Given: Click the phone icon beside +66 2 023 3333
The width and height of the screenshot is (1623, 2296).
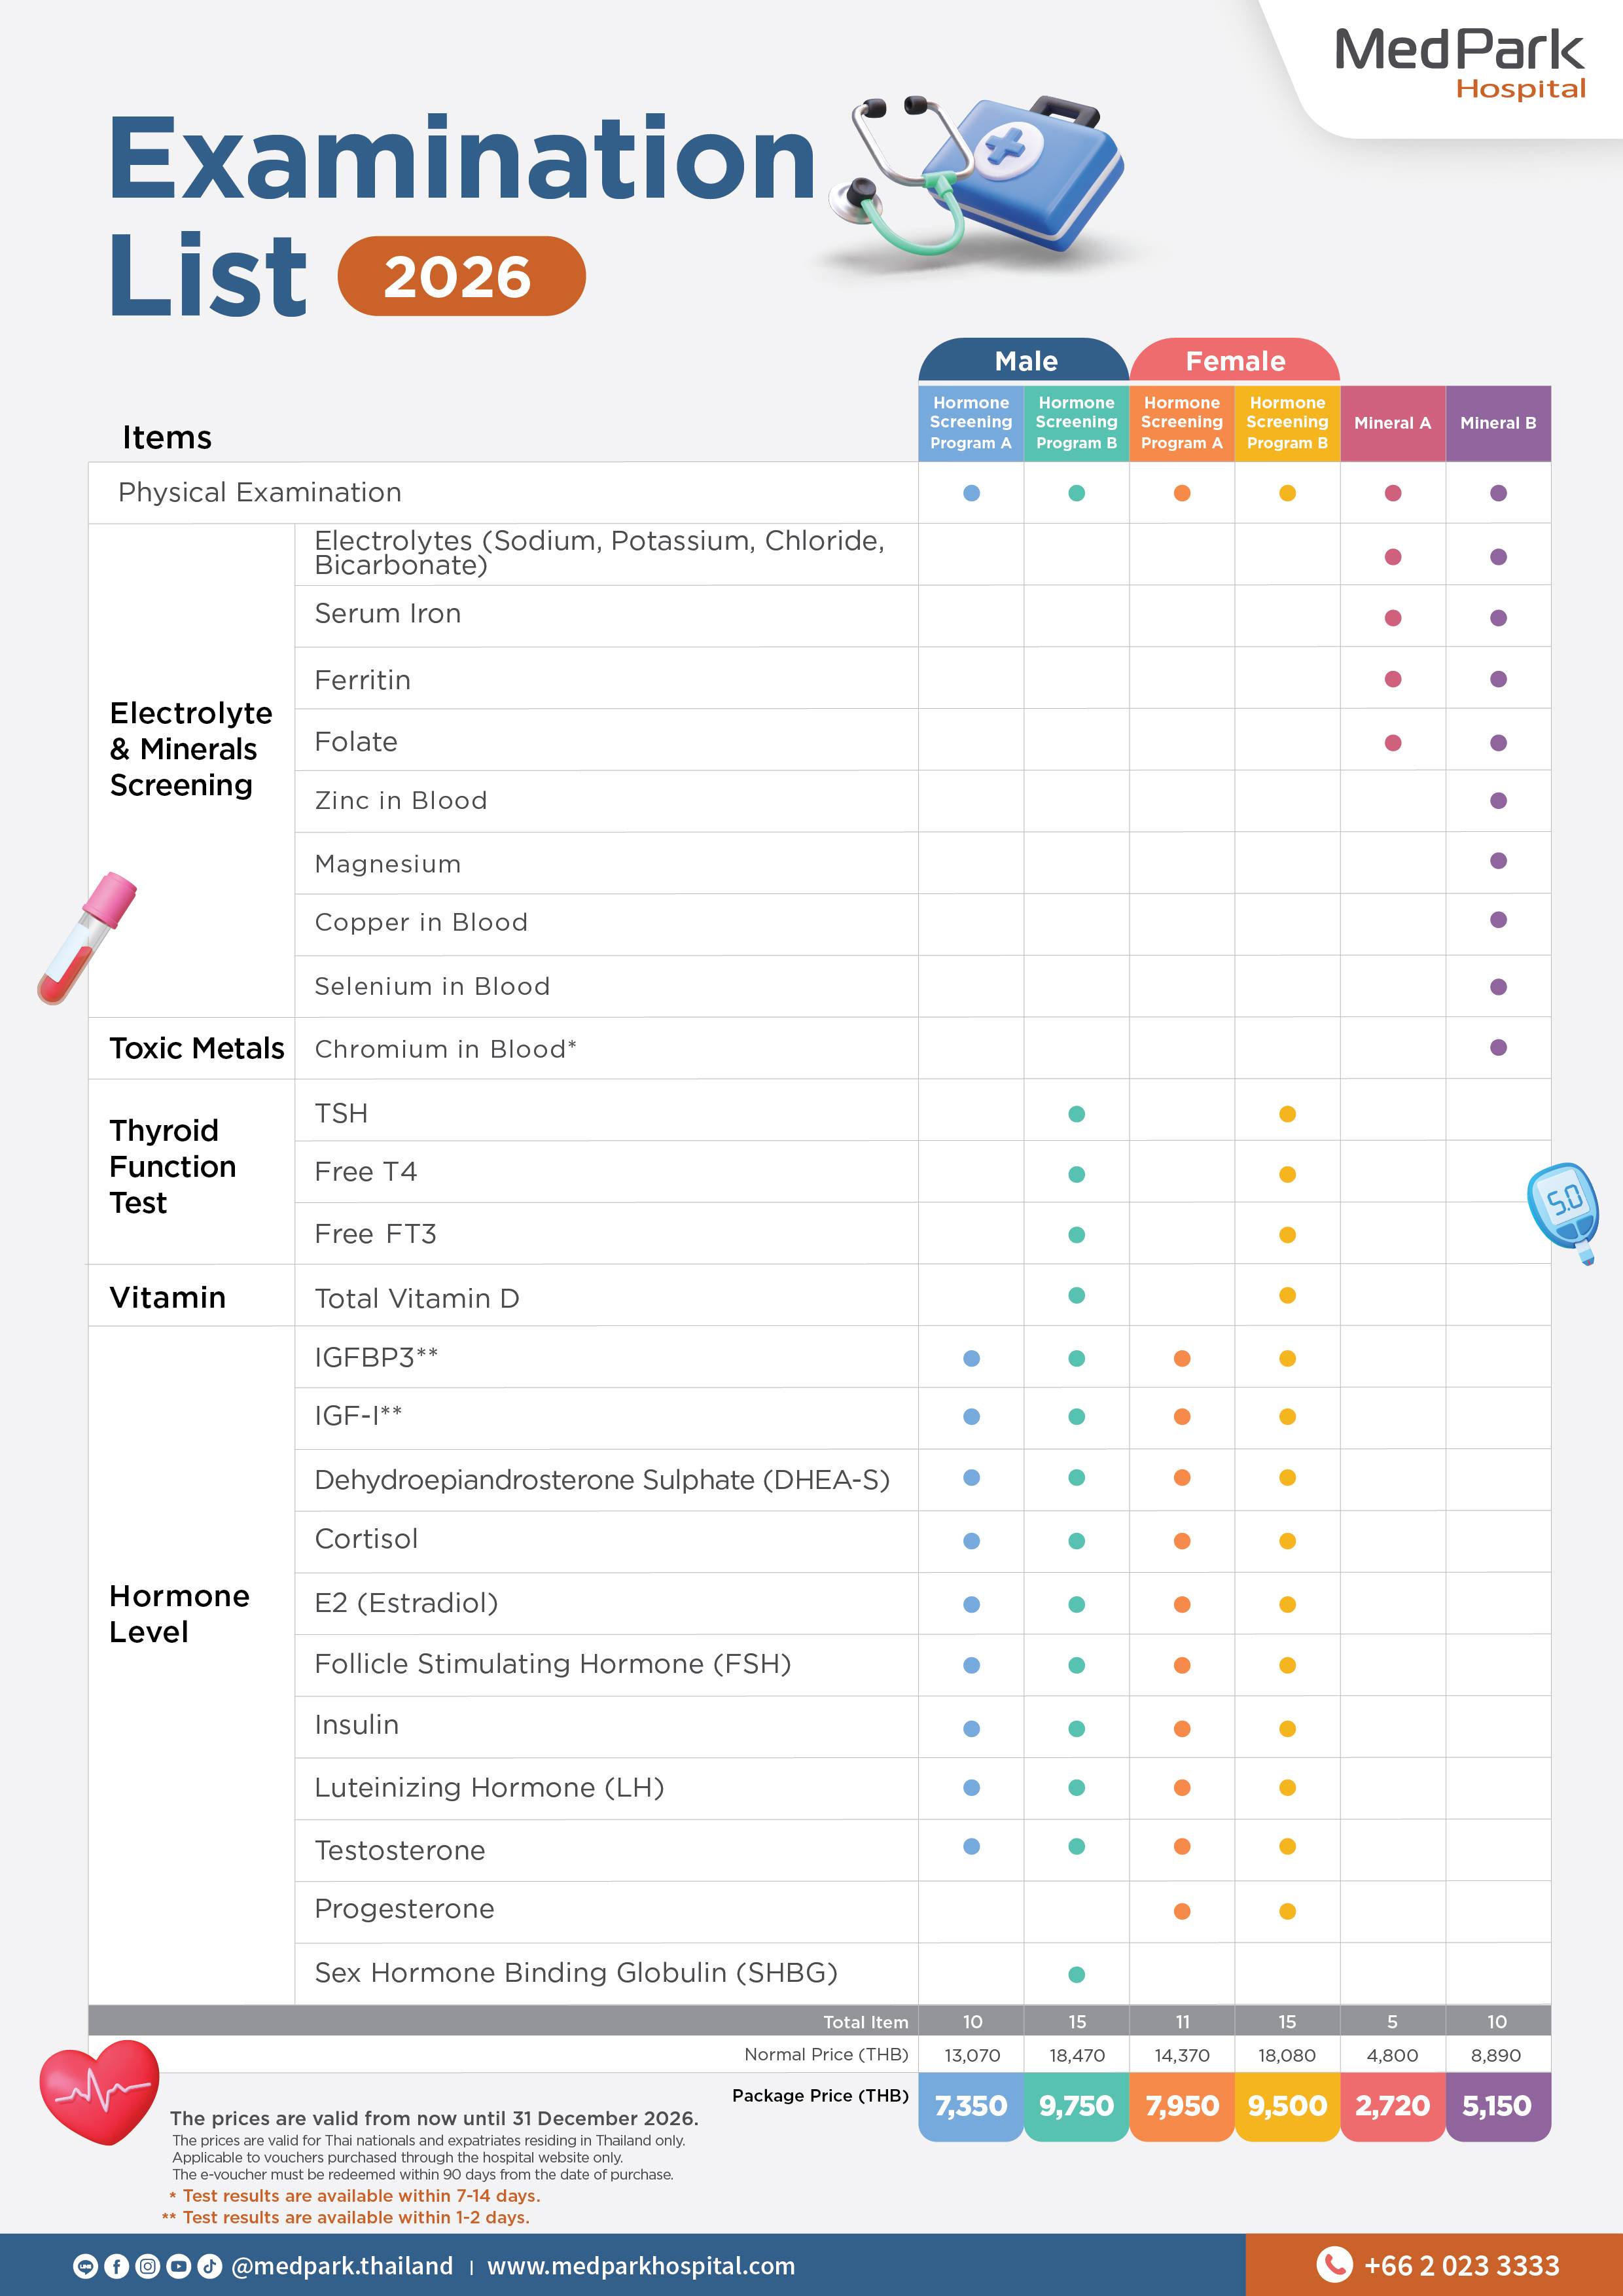Looking at the screenshot, I should tap(1334, 2264).
